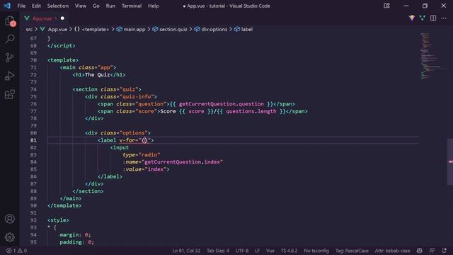Open the Edit menu
Viewport: 453px width, 255px height.
click(x=36, y=6)
